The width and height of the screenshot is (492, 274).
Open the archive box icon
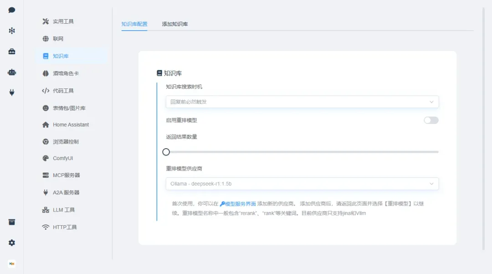point(12,222)
